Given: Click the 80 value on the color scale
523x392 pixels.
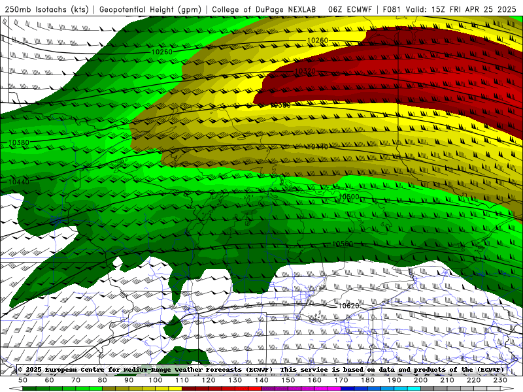Looking at the screenshot, I should tap(103, 380).
